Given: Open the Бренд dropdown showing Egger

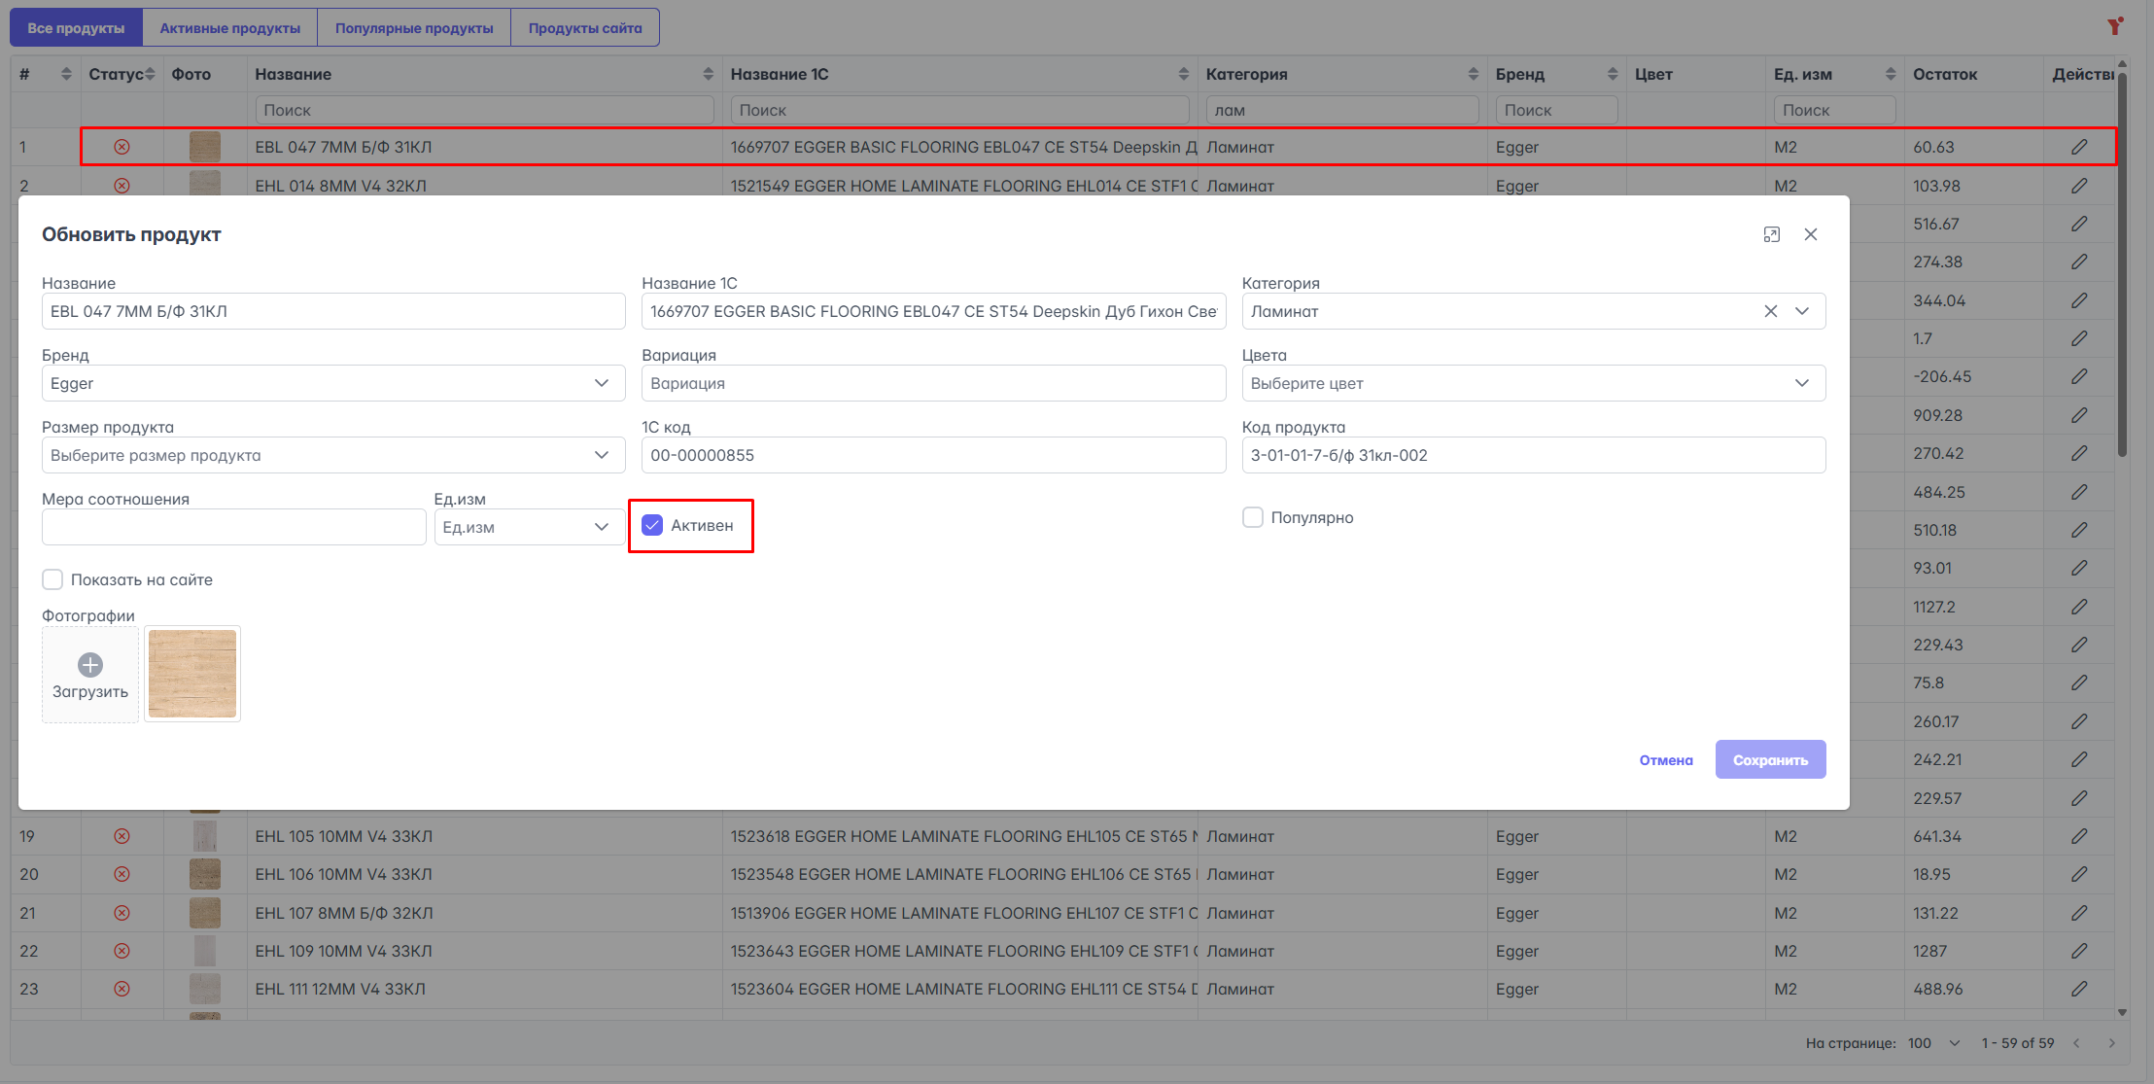Looking at the screenshot, I should 332,383.
